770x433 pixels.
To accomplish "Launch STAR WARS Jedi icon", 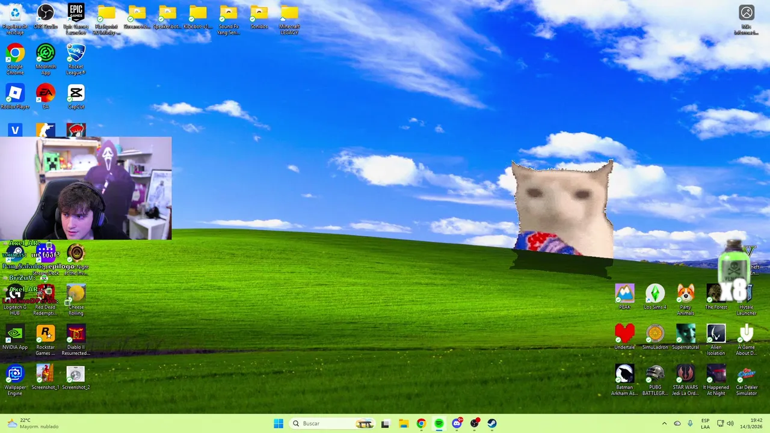I will [685, 380].
